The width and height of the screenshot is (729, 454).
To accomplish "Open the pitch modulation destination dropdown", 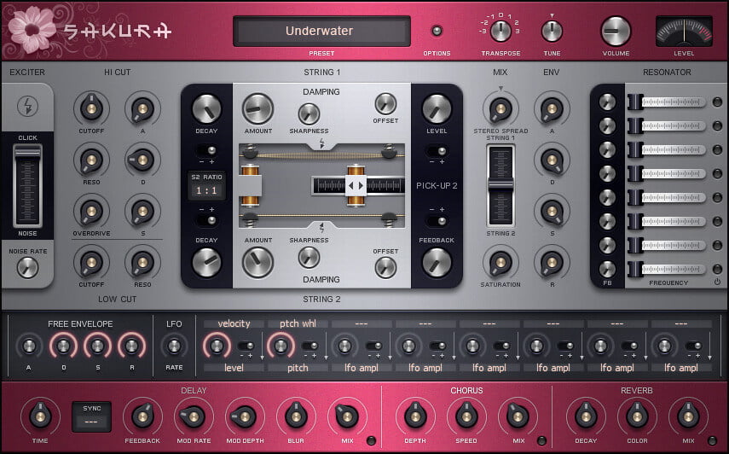I will pos(298,368).
